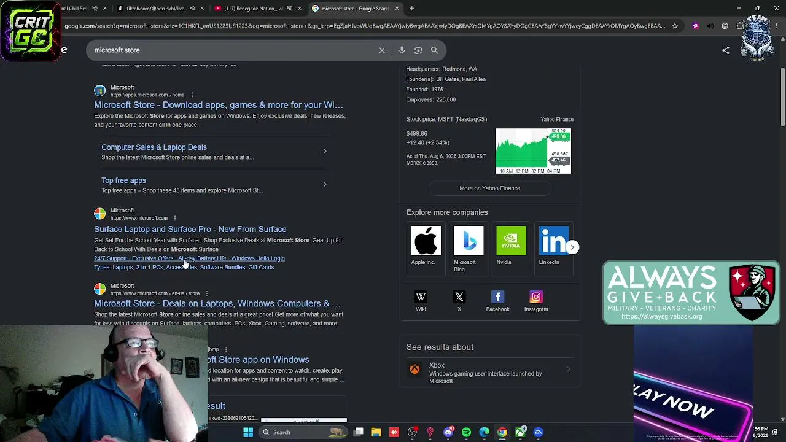Open 'Microsoft Store - Download apps, games' result
This screenshot has width=786, height=442.
(x=219, y=105)
